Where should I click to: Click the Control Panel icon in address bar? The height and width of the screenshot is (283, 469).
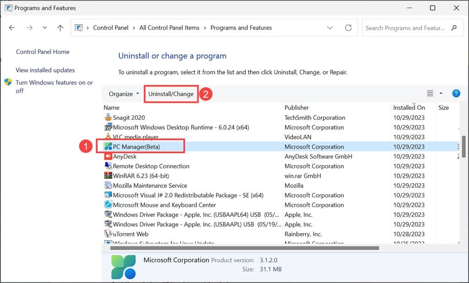pyautogui.click(x=79, y=28)
